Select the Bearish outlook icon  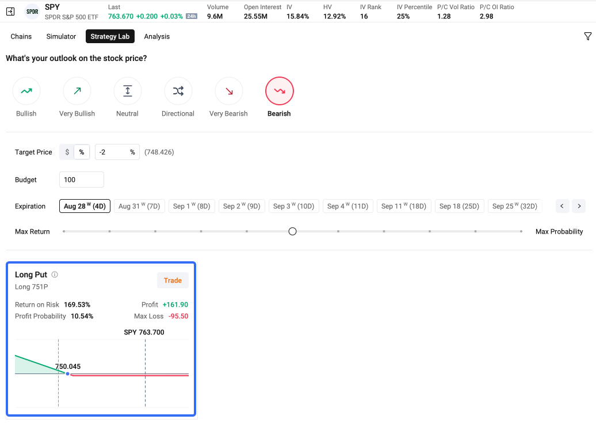[280, 91]
